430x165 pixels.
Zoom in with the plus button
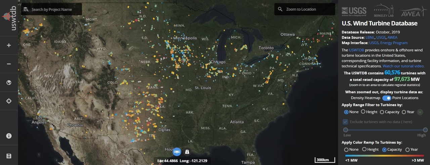pos(9,45)
